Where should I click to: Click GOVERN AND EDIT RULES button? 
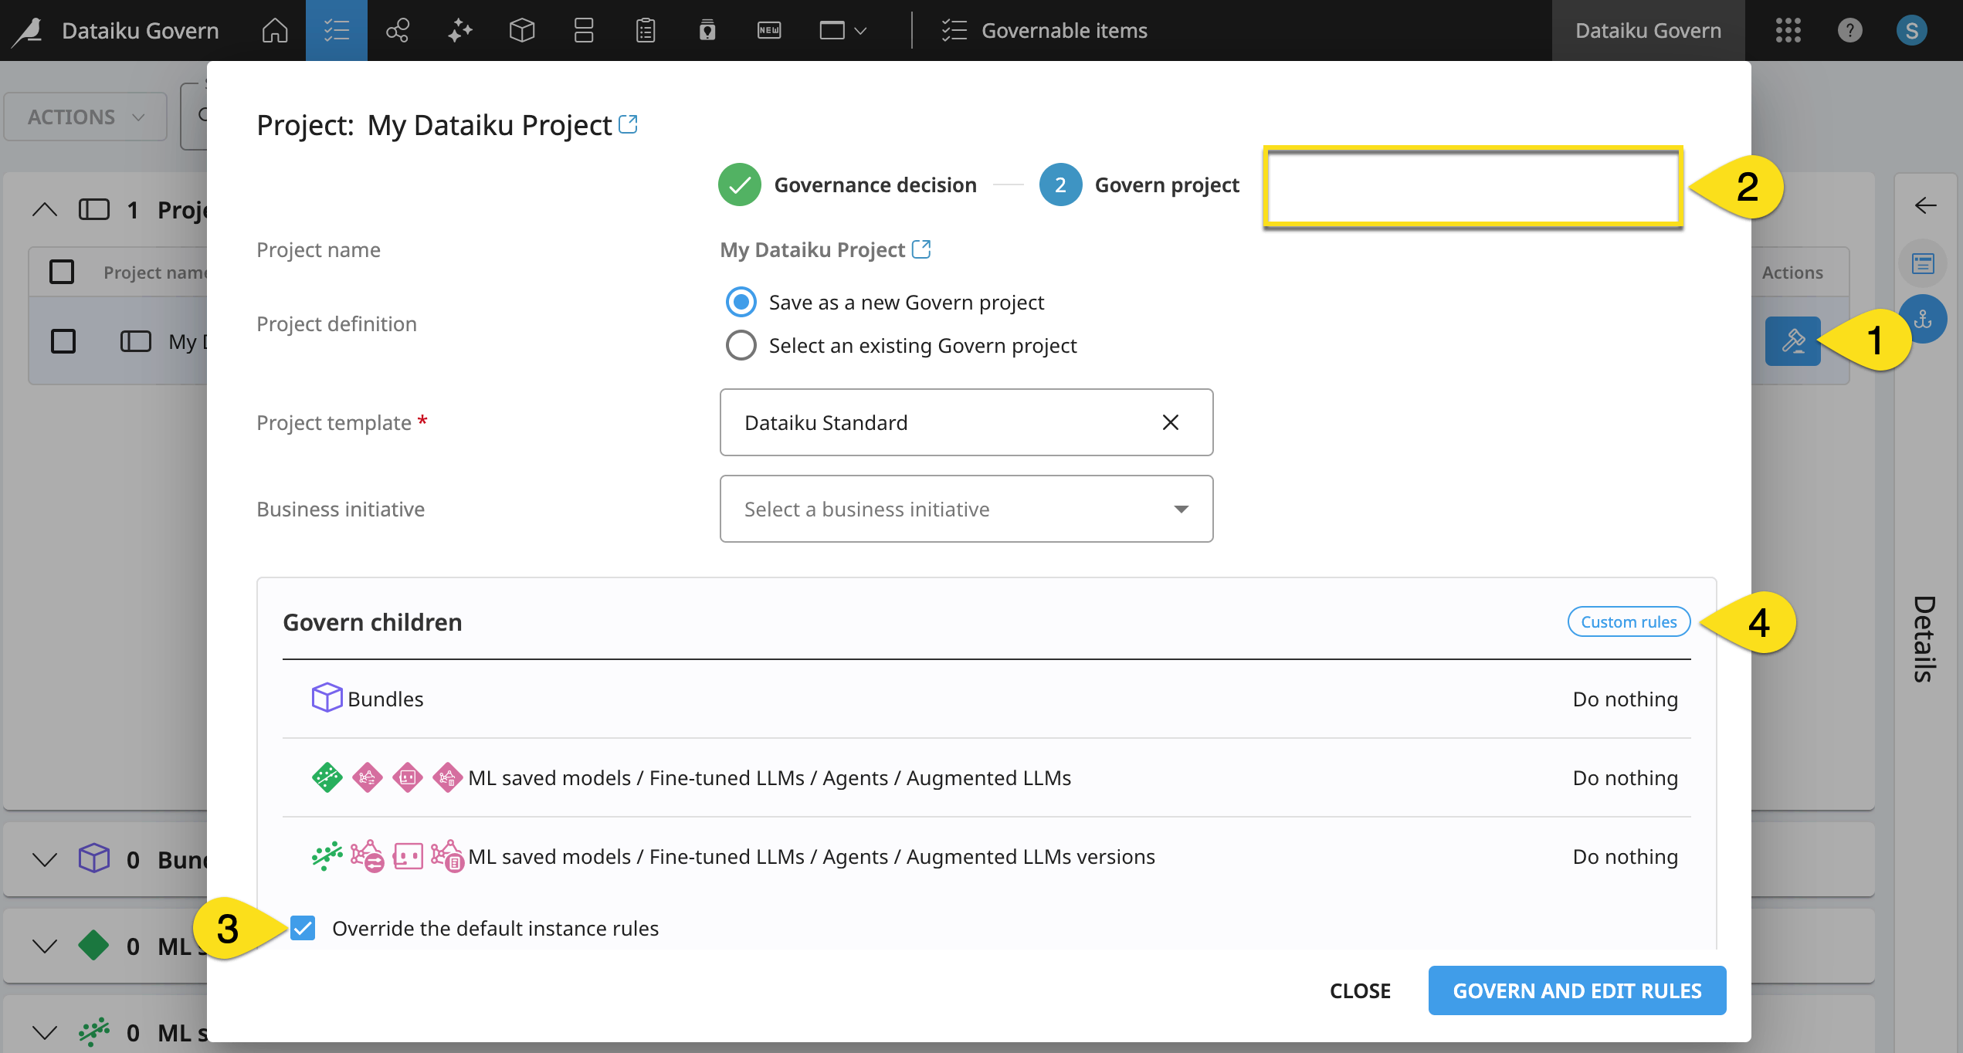click(1577, 990)
